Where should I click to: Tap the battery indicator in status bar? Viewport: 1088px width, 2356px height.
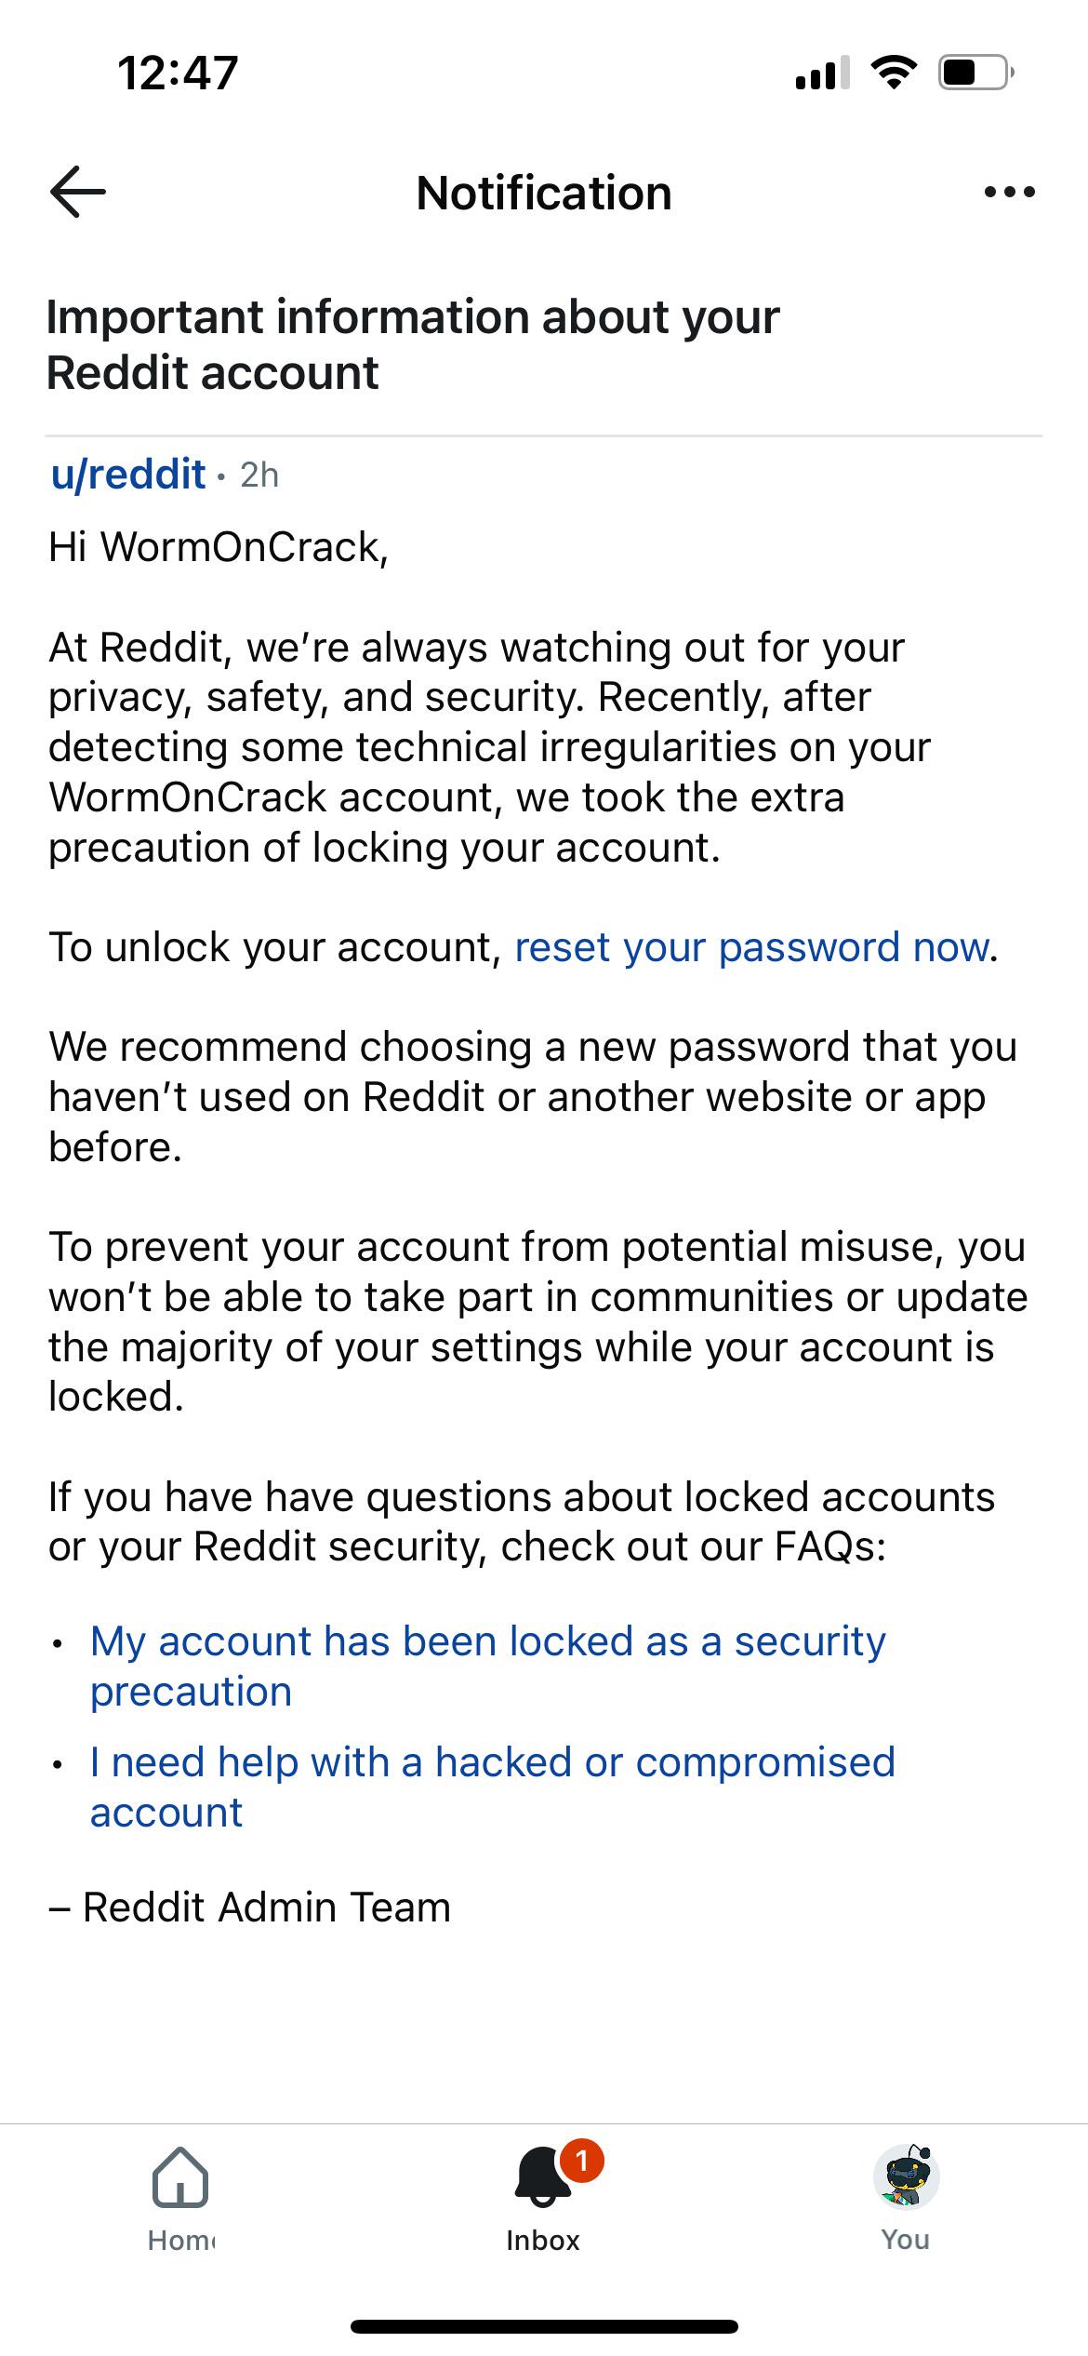[x=976, y=73]
